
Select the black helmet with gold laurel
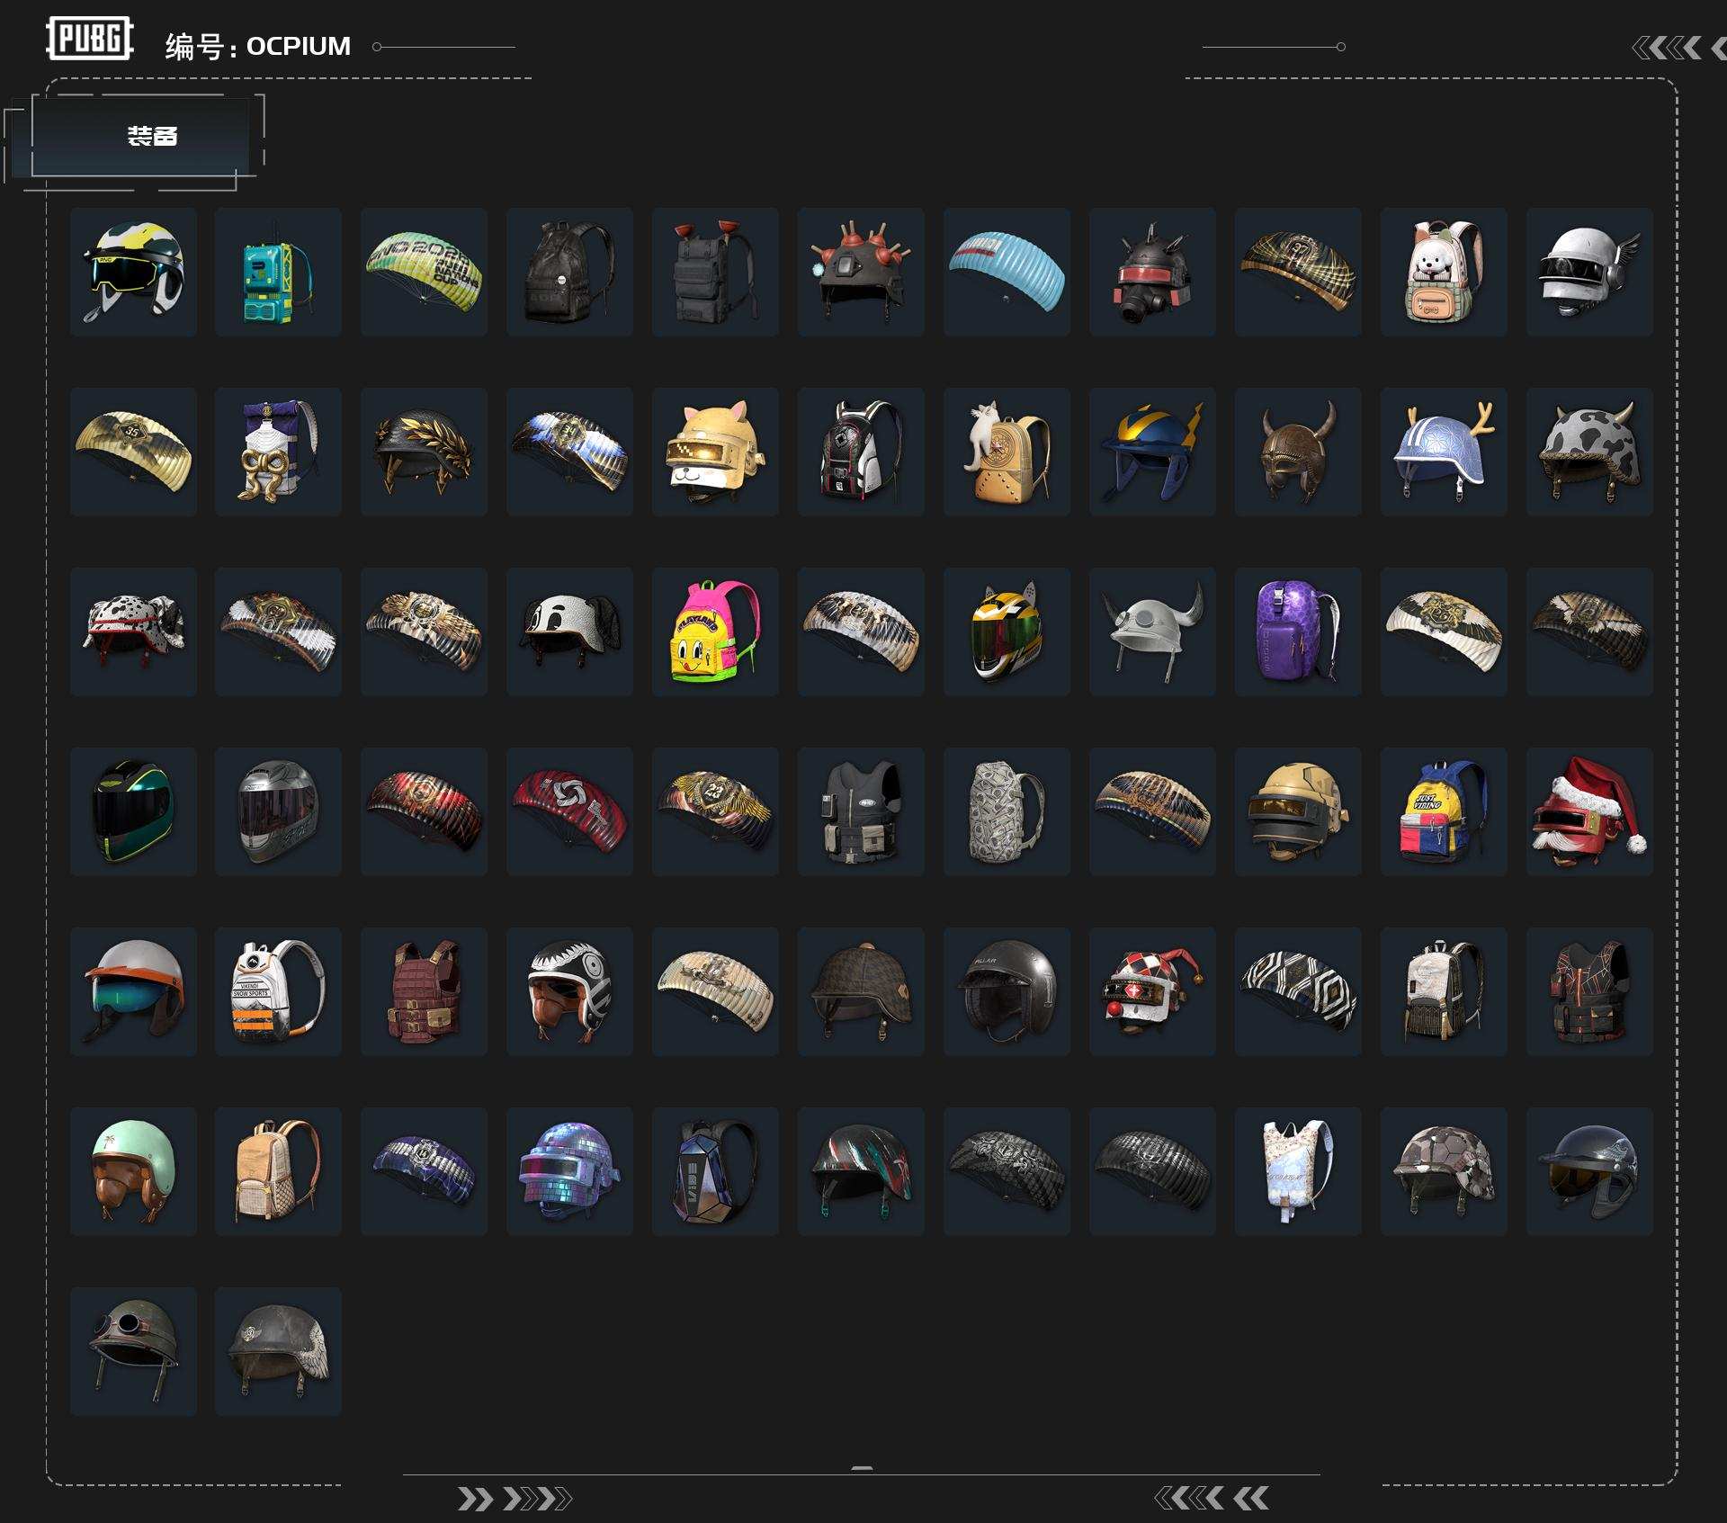(x=424, y=452)
